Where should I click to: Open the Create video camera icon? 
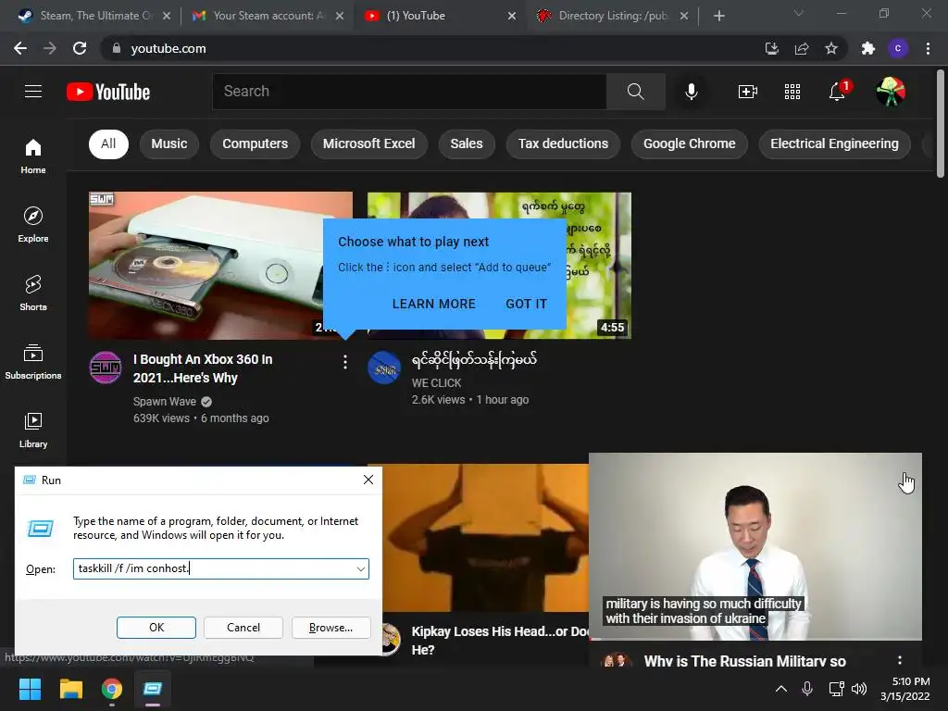tap(747, 92)
